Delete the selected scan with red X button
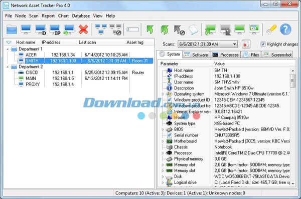The image size is (301, 199). coord(246,44)
